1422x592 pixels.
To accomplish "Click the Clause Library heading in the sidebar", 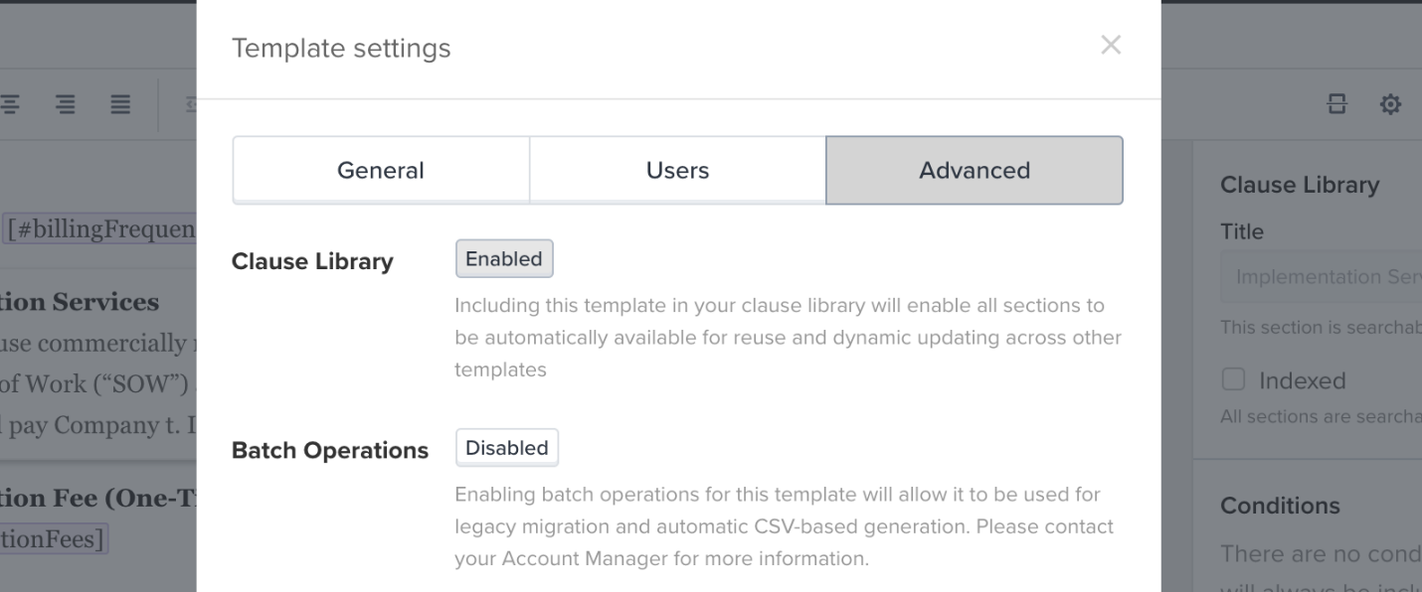I will tap(1300, 185).
